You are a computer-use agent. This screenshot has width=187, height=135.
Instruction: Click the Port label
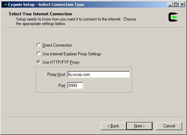62,86
